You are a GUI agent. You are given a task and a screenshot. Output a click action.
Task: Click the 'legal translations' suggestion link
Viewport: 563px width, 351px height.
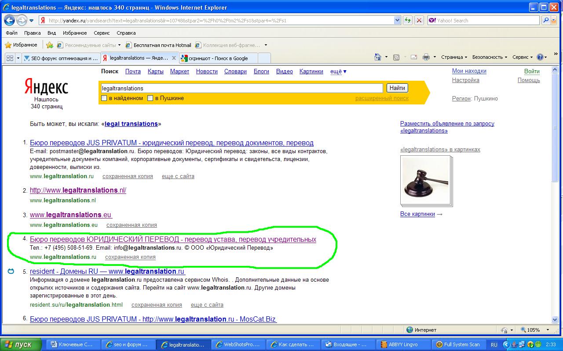tap(131, 124)
